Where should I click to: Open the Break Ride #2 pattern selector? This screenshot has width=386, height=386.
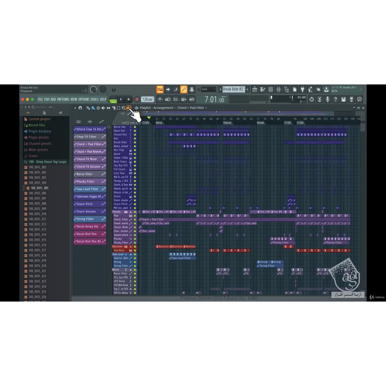[233, 89]
